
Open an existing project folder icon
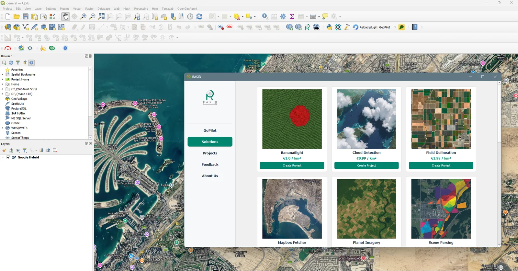tap(17, 17)
